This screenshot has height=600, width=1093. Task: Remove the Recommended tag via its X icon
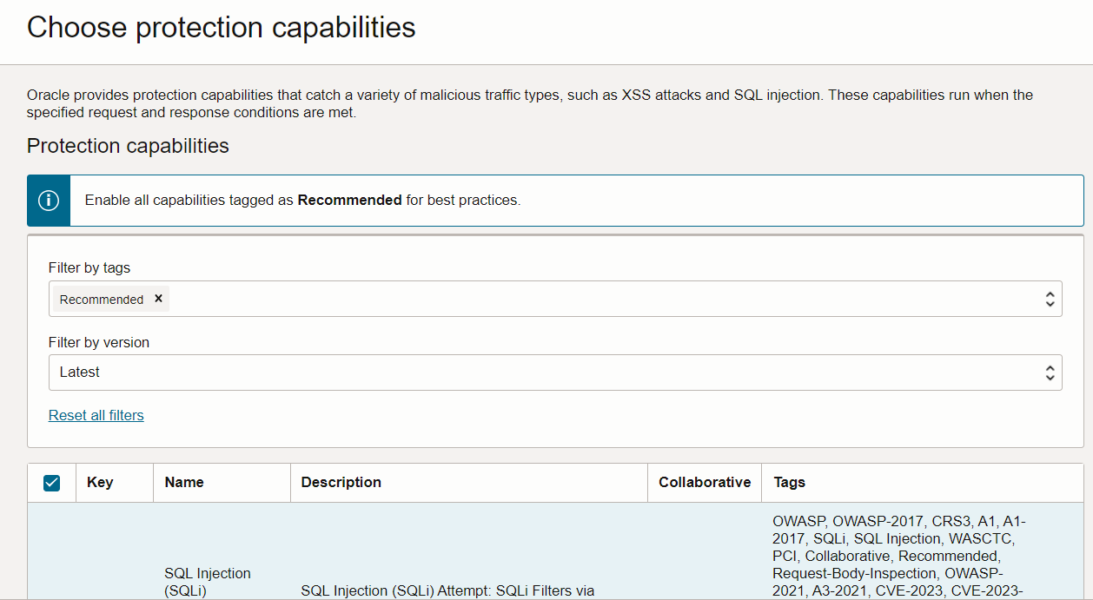[x=158, y=298]
